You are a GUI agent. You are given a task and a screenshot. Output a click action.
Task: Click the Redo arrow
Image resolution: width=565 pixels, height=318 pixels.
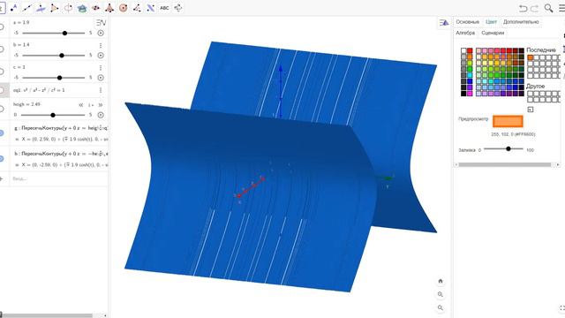point(534,8)
